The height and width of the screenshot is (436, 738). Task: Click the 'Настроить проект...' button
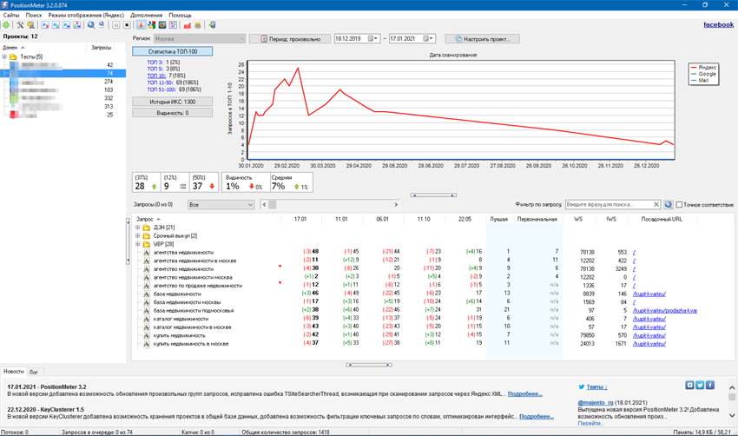[483, 39]
